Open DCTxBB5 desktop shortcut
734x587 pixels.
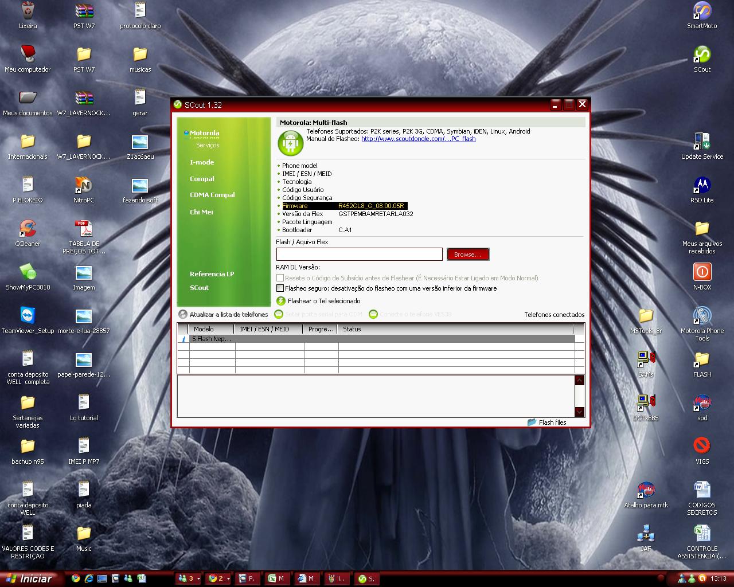[646, 403]
